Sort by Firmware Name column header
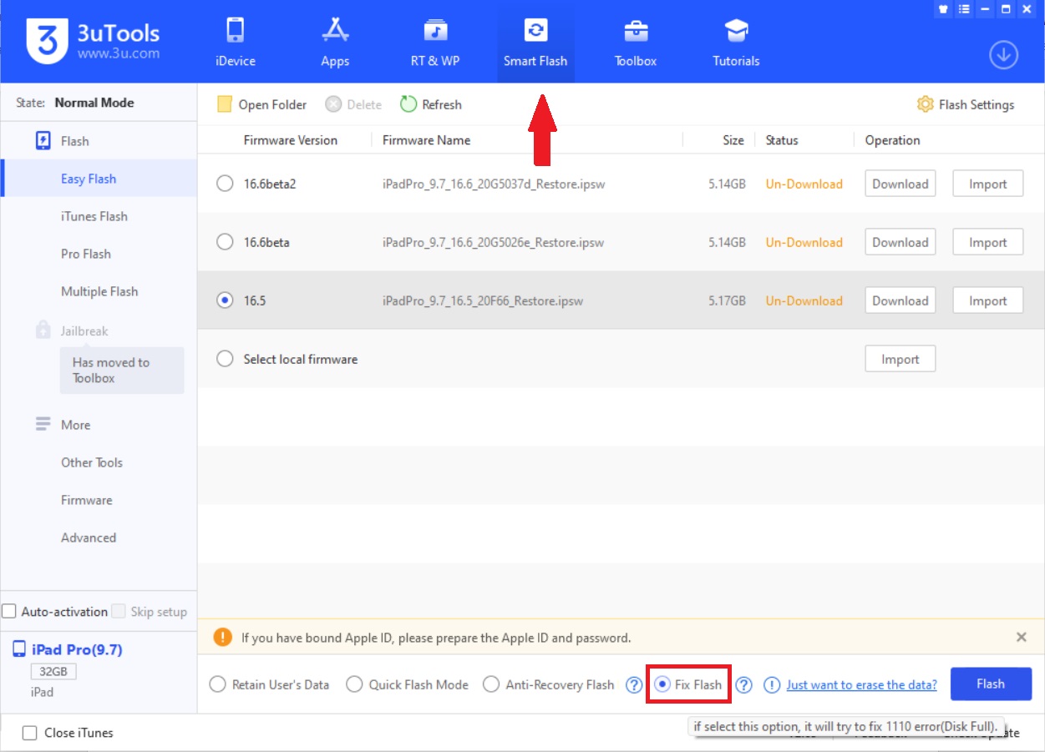1045x752 pixels. point(426,140)
